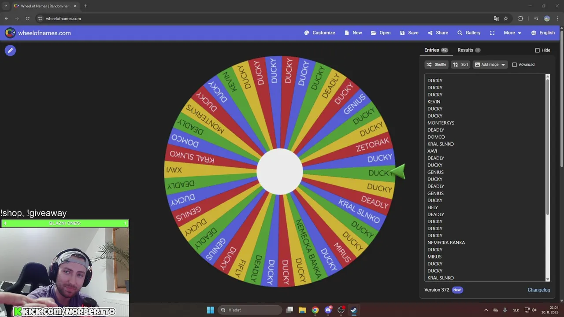Click the tray microphone icon
This screenshot has height=317, width=564.
point(505,310)
